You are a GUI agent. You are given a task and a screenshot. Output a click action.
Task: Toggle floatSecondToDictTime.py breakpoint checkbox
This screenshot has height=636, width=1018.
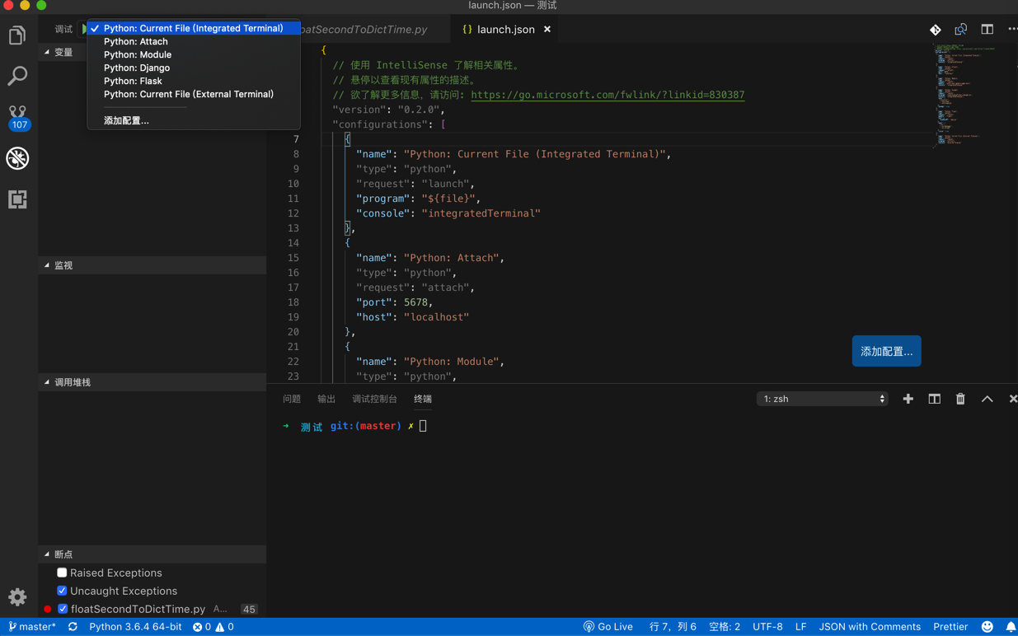click(63, 609)
